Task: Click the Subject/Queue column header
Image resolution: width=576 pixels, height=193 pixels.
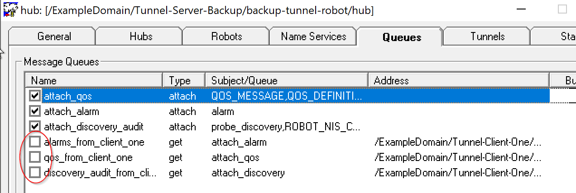Action: point(287,81)
